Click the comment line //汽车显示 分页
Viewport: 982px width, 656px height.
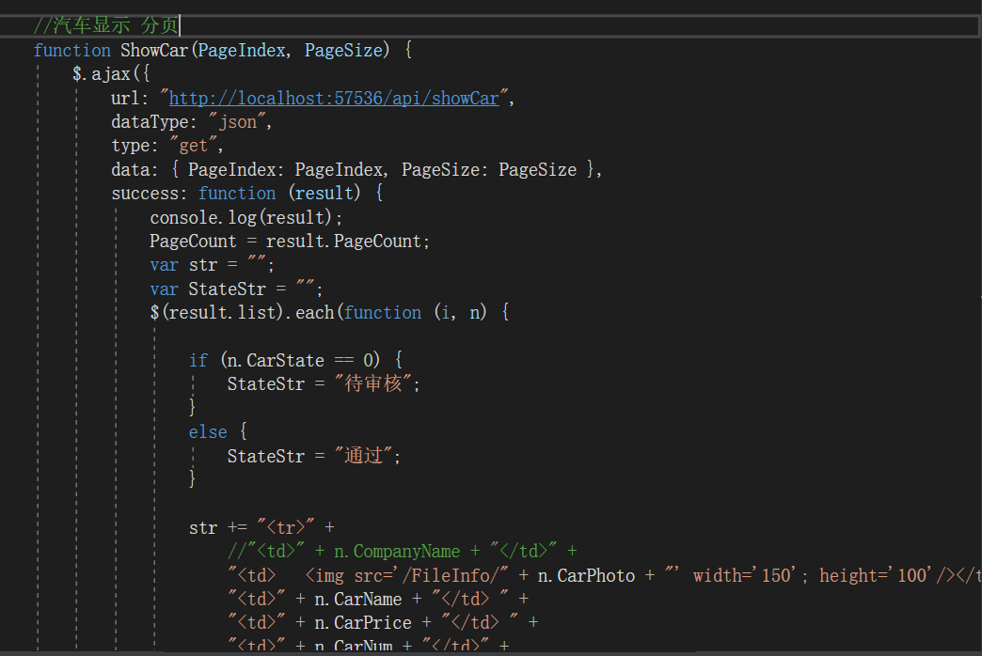[106, 25]
